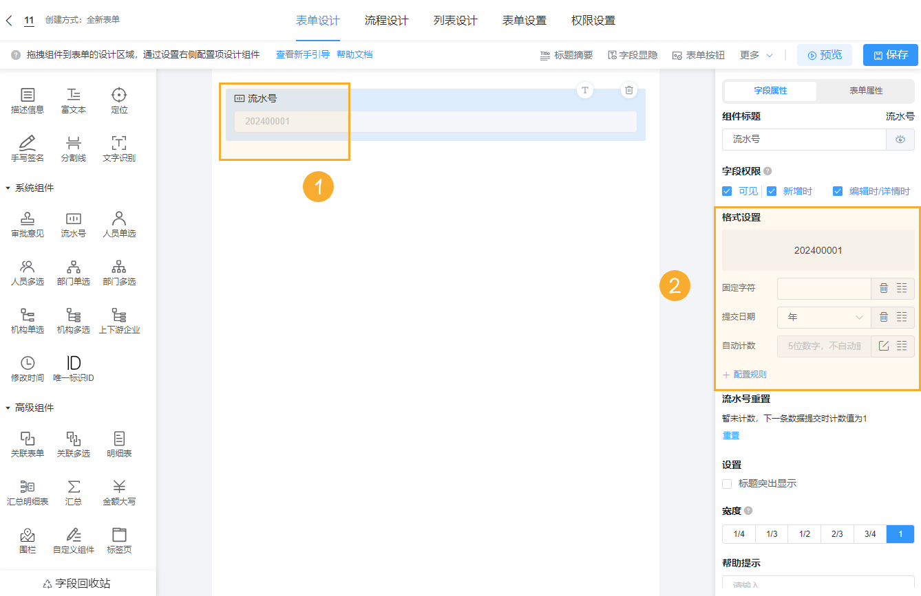
Task: Delete the serial number field using the trash icon
Action: pos(628,89)
